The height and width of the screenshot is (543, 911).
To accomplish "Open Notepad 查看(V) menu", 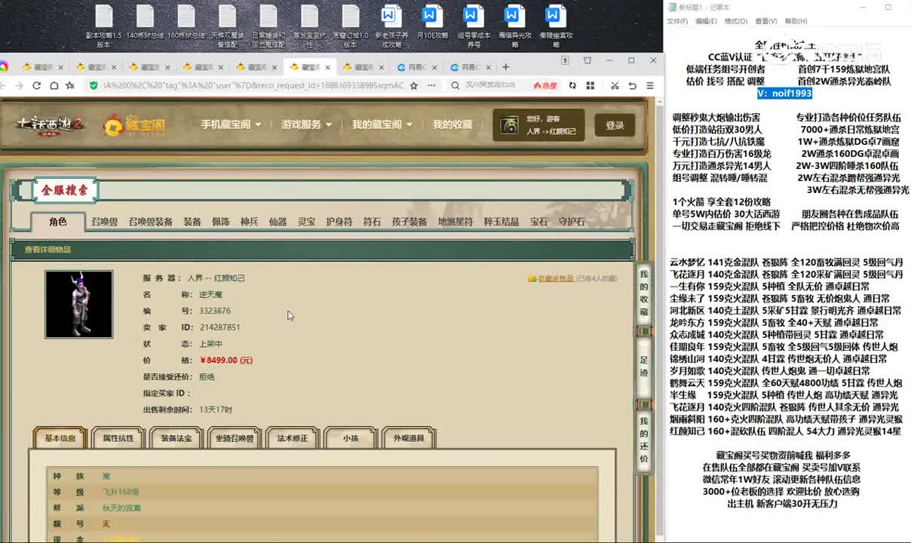I will point(766,21).
